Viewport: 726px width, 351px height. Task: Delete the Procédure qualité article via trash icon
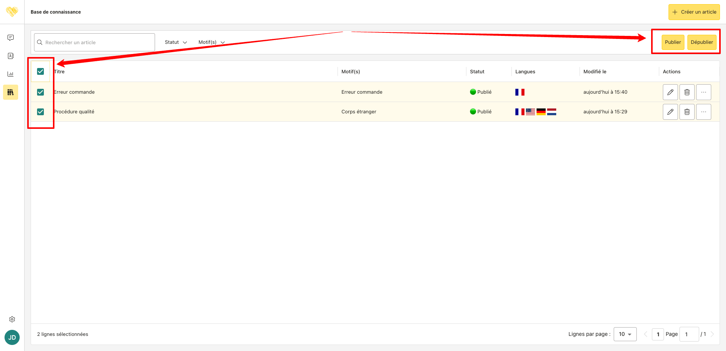click(x=687, y=112)
